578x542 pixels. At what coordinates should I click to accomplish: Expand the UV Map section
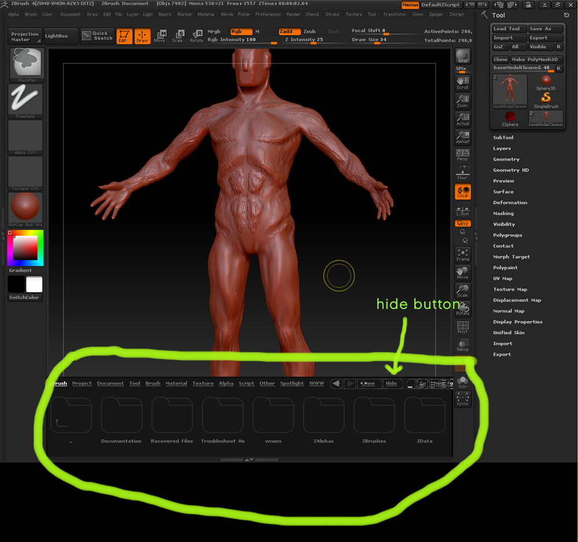coord(502,279)
